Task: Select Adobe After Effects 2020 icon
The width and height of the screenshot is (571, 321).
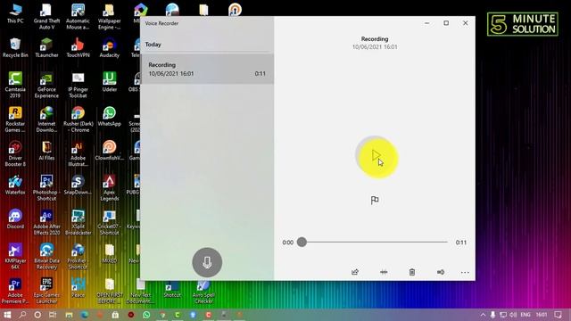Action: (x=46, y=222)
